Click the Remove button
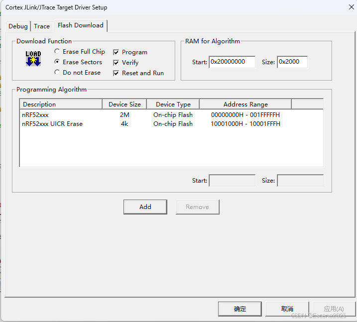The width and height of the screenshot is (357, 322). [x=197, y=207]
